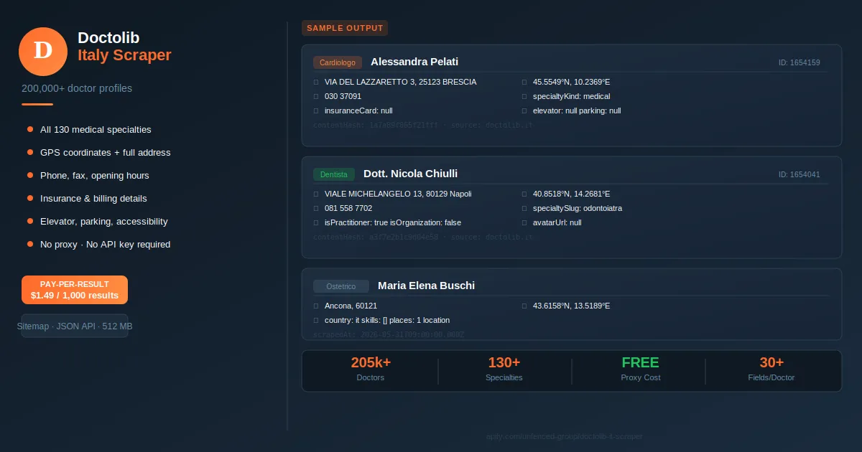Click the 205k+ Doctors stat
The image size is (862, 452).
(371, 370)
